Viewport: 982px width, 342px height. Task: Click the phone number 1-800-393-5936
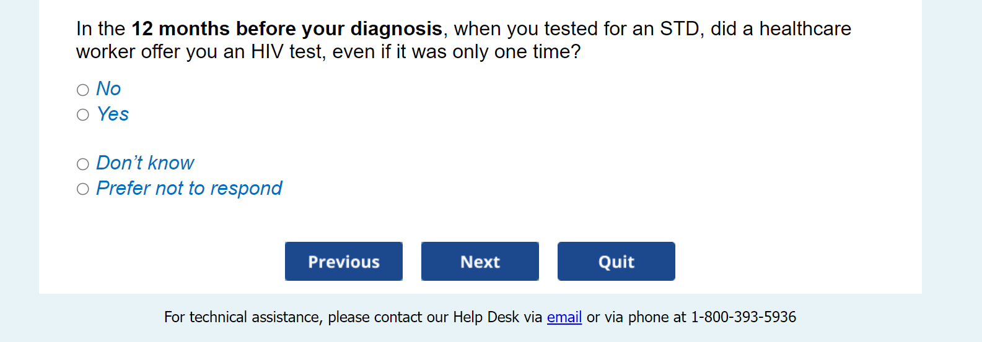[743, 317]
